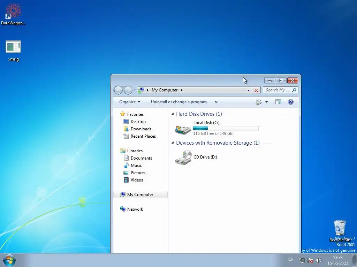
Task: Expand the arrow before My Computer breadcrumb
Action: tap(148, 90)
